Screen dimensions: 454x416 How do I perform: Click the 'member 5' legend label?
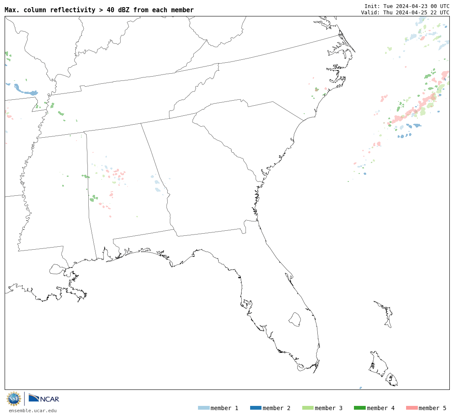[x=433, y=408]
